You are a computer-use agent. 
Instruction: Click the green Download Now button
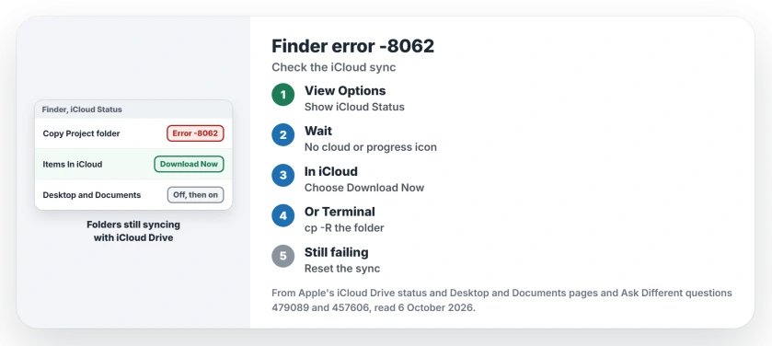[x=189, y=165]
